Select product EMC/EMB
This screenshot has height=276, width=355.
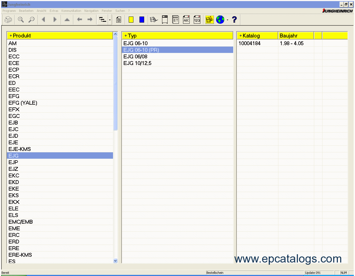[x=60, y=222]
